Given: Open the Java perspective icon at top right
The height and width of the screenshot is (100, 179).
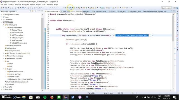Looking at the screenshot, I should point(177,8).
